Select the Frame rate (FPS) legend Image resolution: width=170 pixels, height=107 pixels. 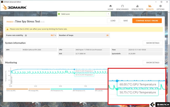coord(17,90)
